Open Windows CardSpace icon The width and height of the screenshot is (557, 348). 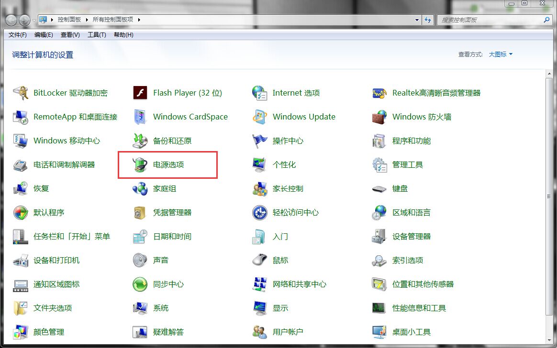click(x=140, y=117)
